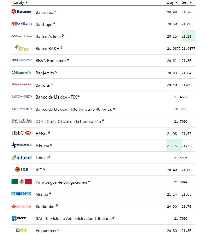This screenshot has height=234, width=207.
Task: Click the HSBC logo icon
Action: point(21,133)
